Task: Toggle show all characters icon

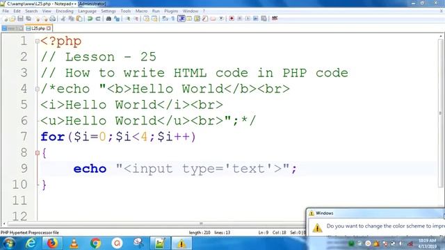Action: (173, 19)
